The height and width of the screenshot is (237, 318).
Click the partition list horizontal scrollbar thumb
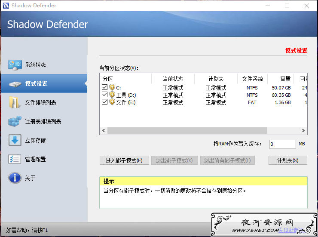click(187, 130)
